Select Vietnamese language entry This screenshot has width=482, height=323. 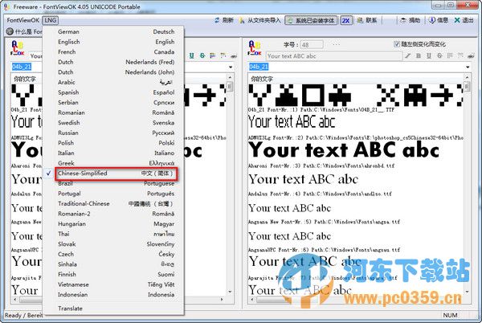click(116, 284)
